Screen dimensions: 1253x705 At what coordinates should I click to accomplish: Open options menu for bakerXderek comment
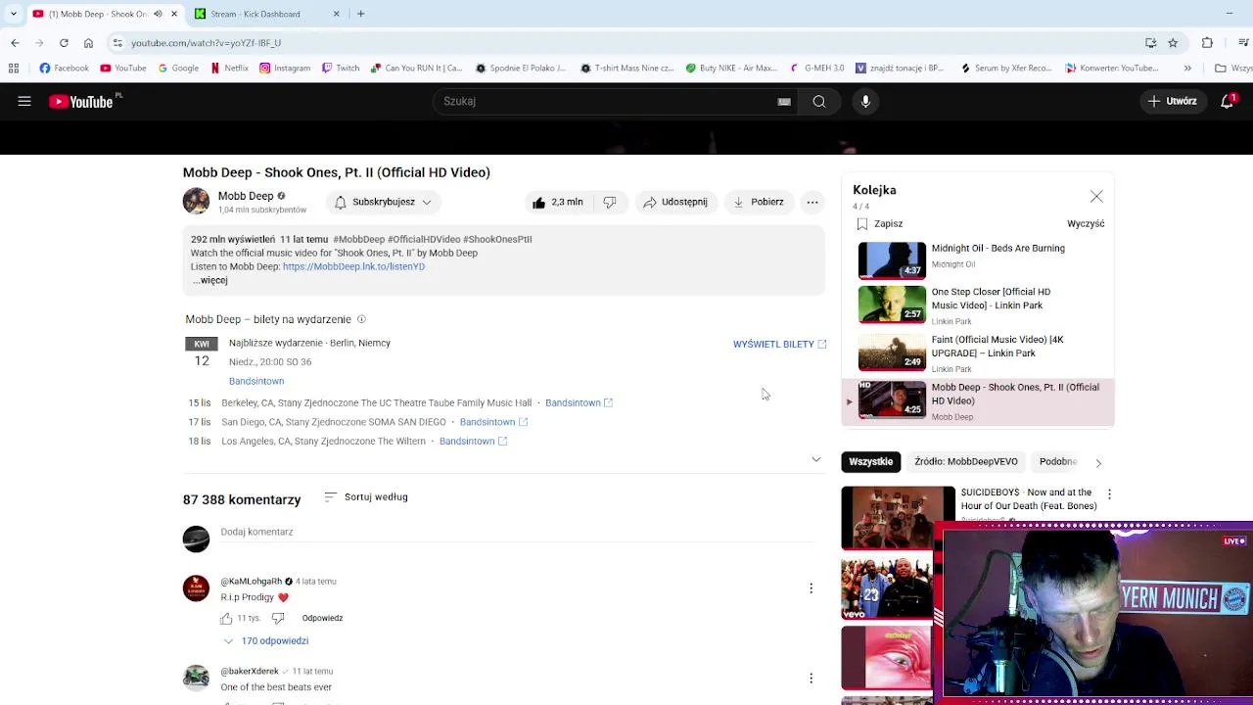pyautogui.click(x=811, y=679)
